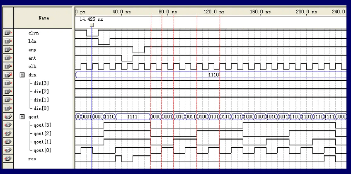The image size is (351, 174).
Task: Select the din[3] signal name
Action: (41, 83)
